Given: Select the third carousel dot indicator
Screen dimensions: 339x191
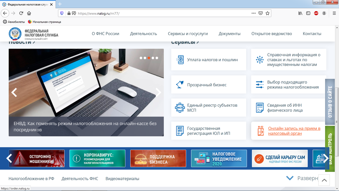Looking at the screenshot, I should coord(149,58).
